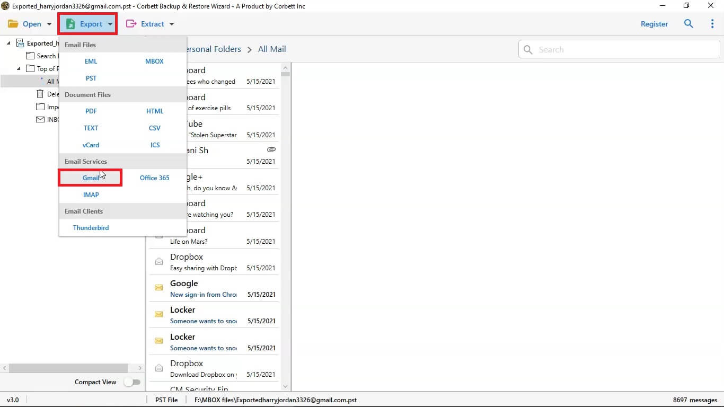Screen dimensions: 724x407
Task: Select IMAP email service
Action: pyautogui.click(x=91, y=194)
